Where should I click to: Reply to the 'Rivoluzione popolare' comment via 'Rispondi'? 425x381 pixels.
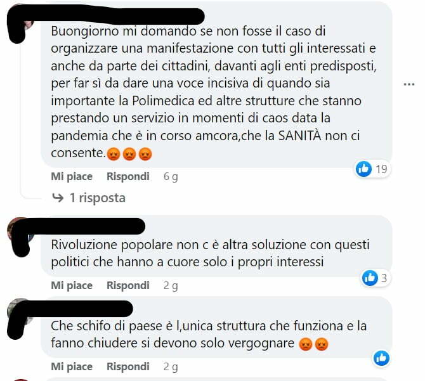[x=128, y=285]
